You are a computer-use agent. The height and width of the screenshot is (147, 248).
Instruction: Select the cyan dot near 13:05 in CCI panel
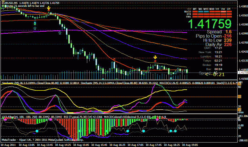(37, 131)
